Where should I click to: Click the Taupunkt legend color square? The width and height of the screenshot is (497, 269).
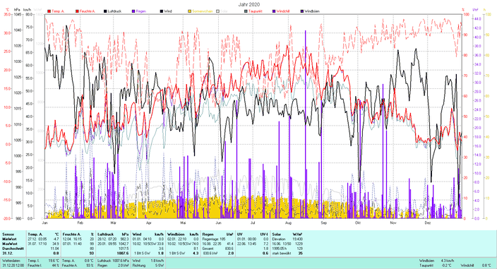[x=246, y=11]
